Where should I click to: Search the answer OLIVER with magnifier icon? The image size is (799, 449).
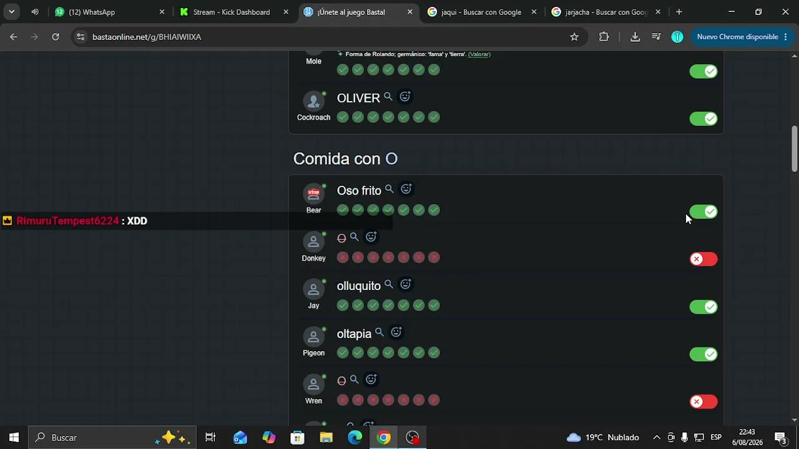[x=388, y=97]
